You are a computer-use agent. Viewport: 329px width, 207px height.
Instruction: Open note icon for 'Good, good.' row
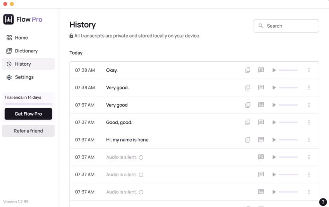tap(261, 122)
